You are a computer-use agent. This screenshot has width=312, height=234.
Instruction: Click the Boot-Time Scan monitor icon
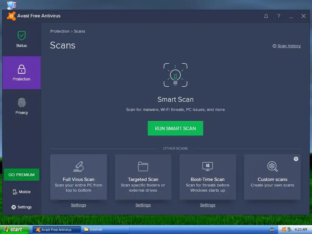pos(207,167)
